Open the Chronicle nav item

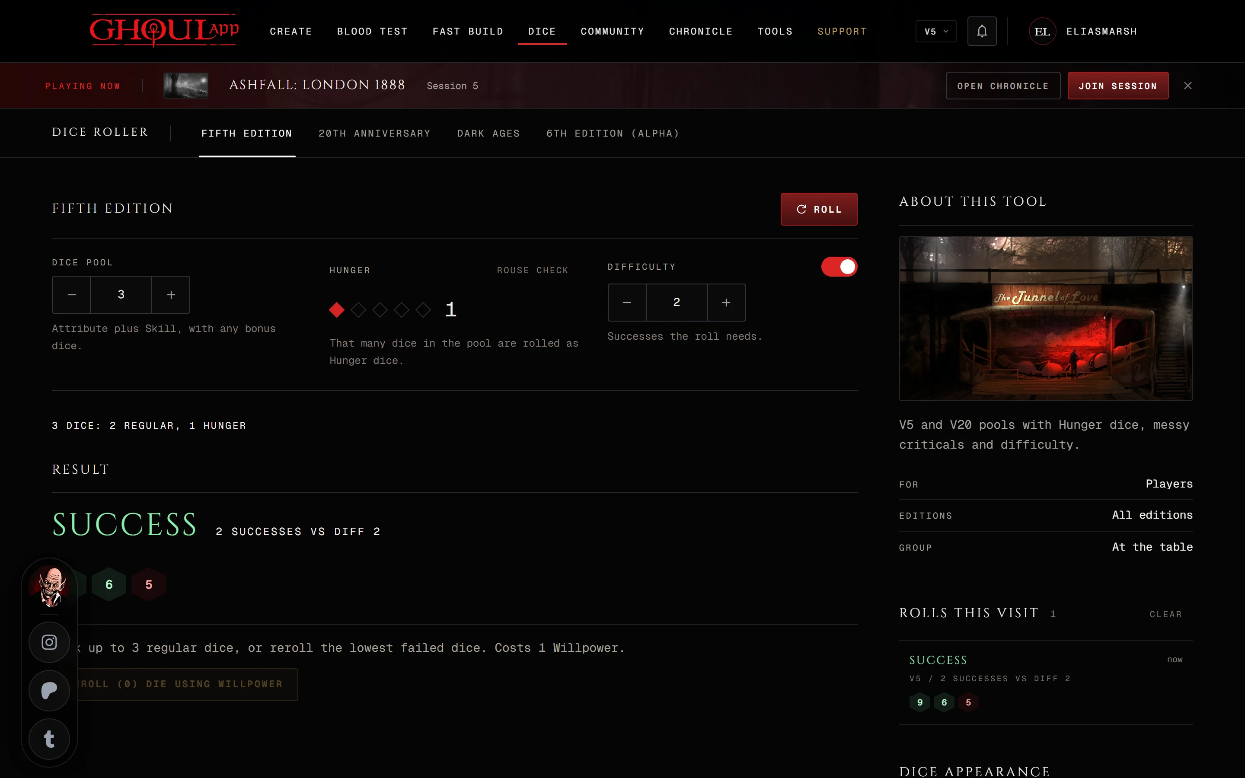(701, 32)
